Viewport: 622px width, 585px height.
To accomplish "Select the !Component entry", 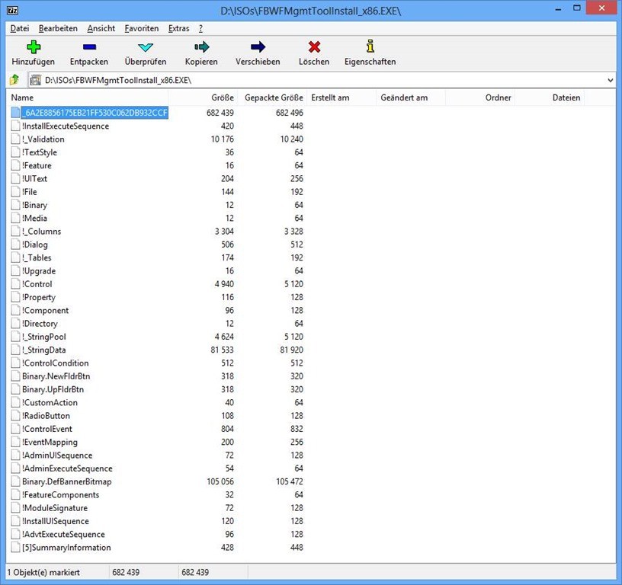I will pyautogui.click(x=45, y=310).
